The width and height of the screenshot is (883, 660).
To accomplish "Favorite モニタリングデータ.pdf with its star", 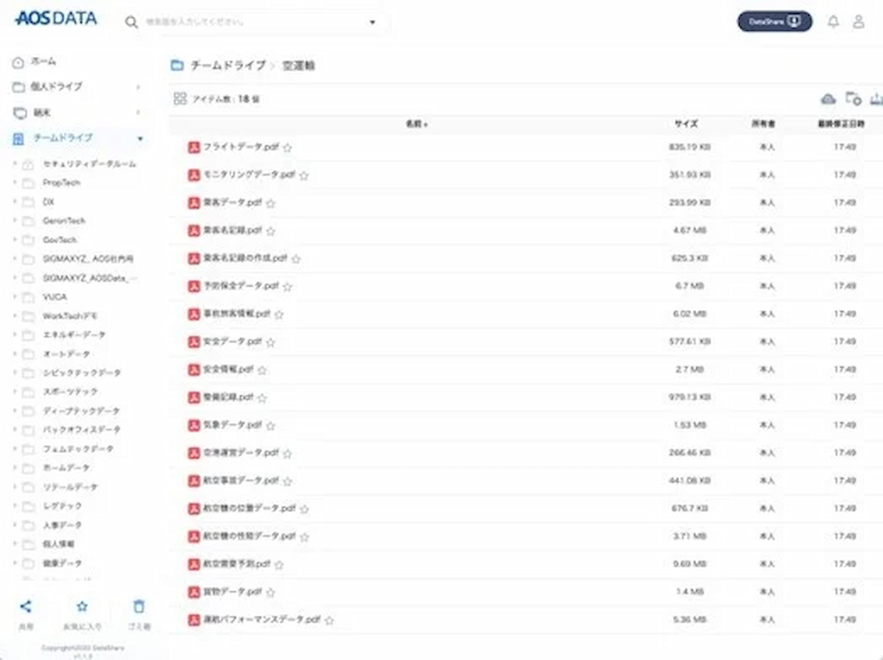I will pyautogui.click(x=304, y=175).
